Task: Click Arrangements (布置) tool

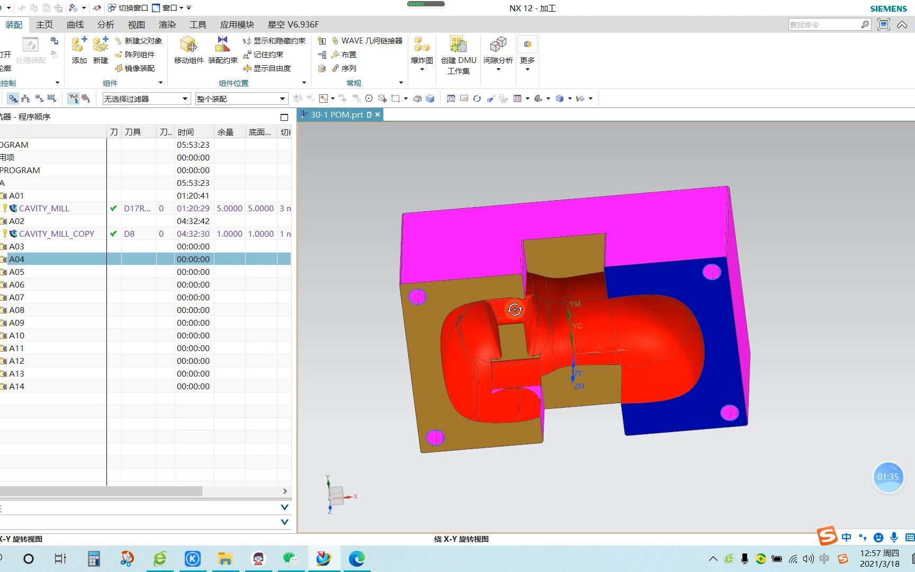Action: click(344, 55)
